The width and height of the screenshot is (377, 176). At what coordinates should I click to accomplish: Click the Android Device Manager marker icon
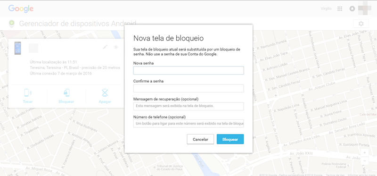tap(11, 24)
